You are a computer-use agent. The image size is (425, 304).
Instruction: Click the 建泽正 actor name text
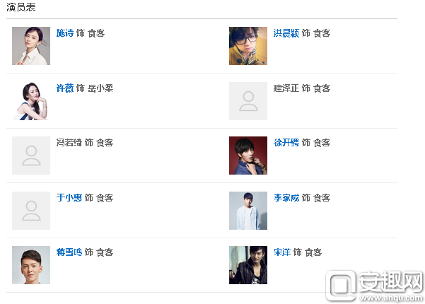(286, 88)
